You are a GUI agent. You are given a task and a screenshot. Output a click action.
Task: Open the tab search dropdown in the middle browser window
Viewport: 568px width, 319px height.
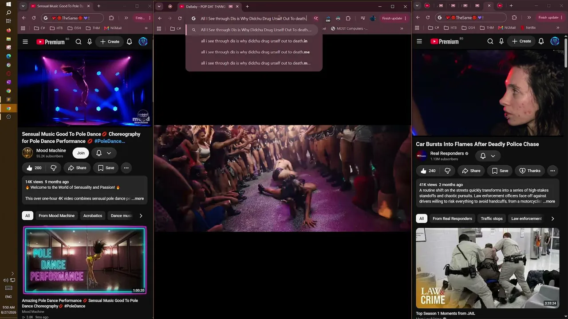pyautogui.click(x=159, y=6)
